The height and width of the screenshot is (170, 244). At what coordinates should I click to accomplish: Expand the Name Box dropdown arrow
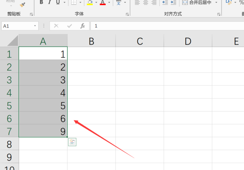coord(35,26)
